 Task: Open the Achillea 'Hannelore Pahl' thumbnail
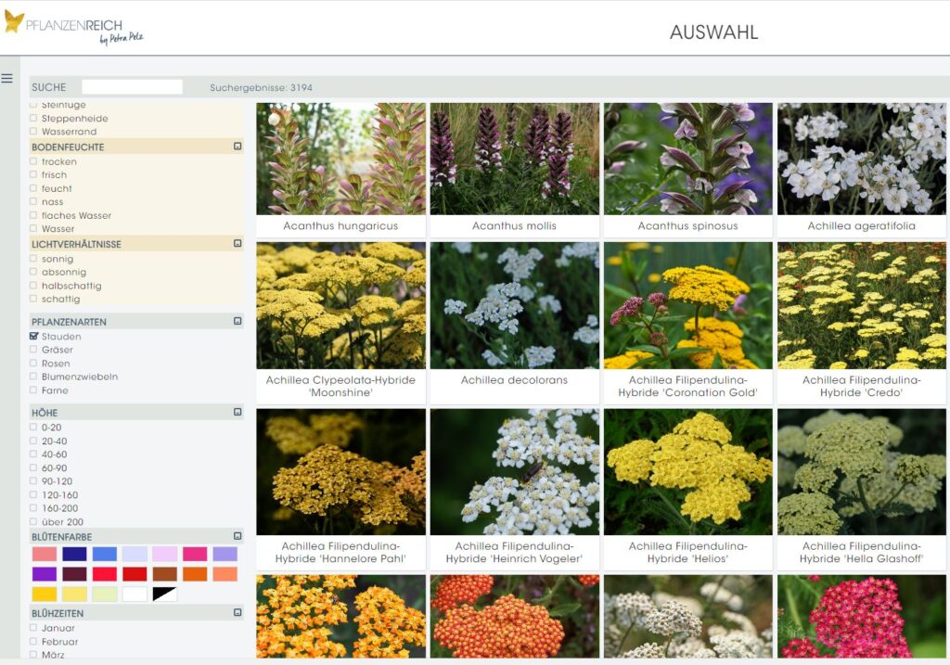pos(341,472)
